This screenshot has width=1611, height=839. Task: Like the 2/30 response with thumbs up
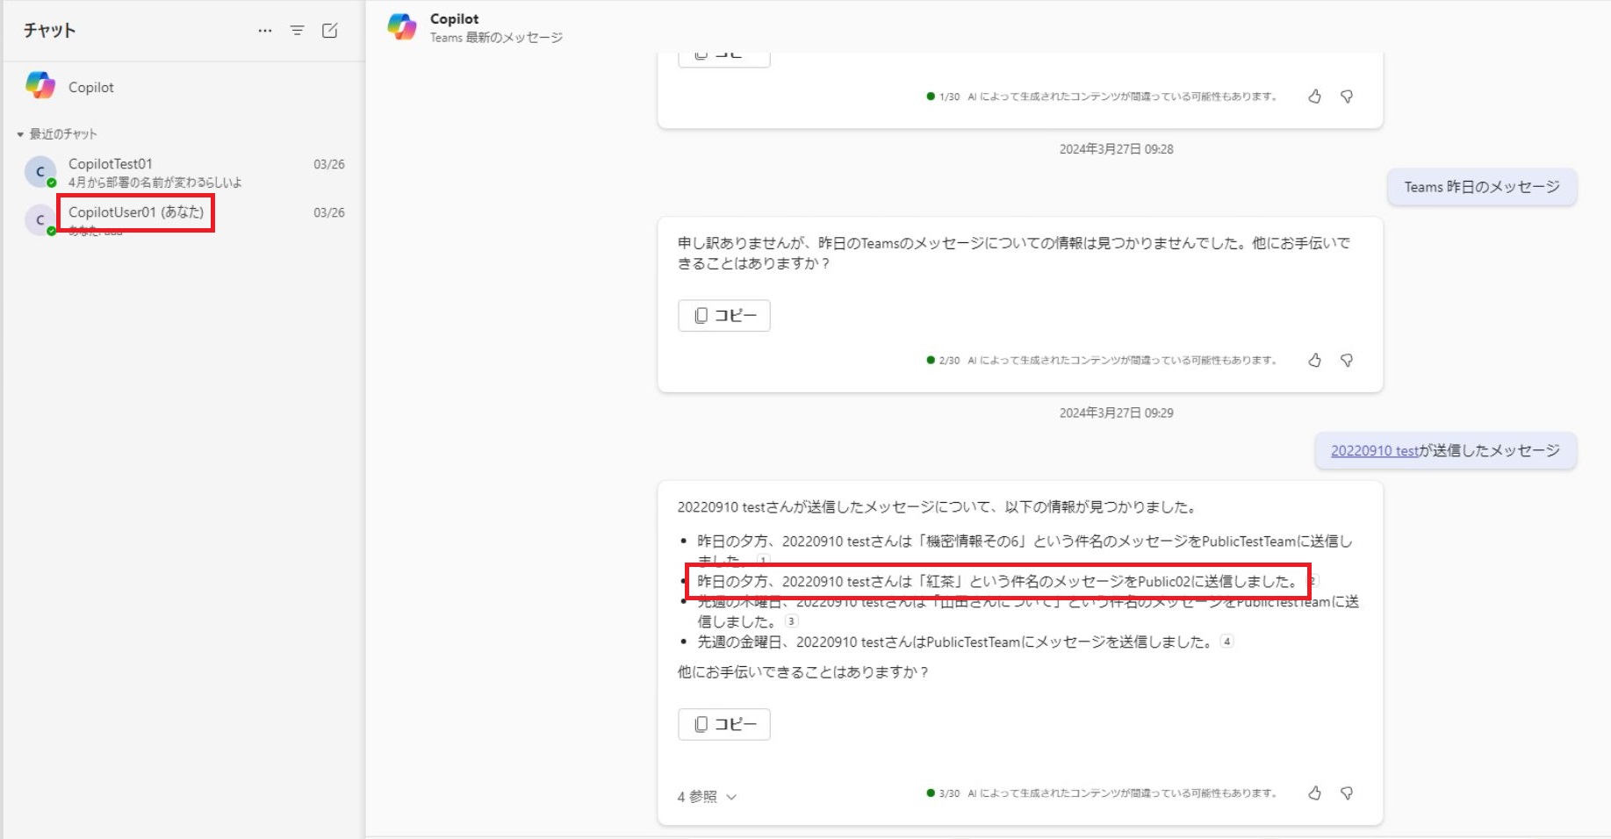(x=1314, y=360)
